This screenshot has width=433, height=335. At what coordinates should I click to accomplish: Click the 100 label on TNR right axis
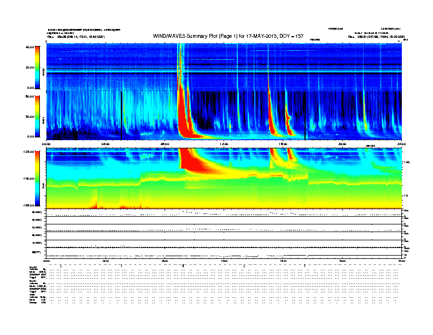tap(407, 162)
